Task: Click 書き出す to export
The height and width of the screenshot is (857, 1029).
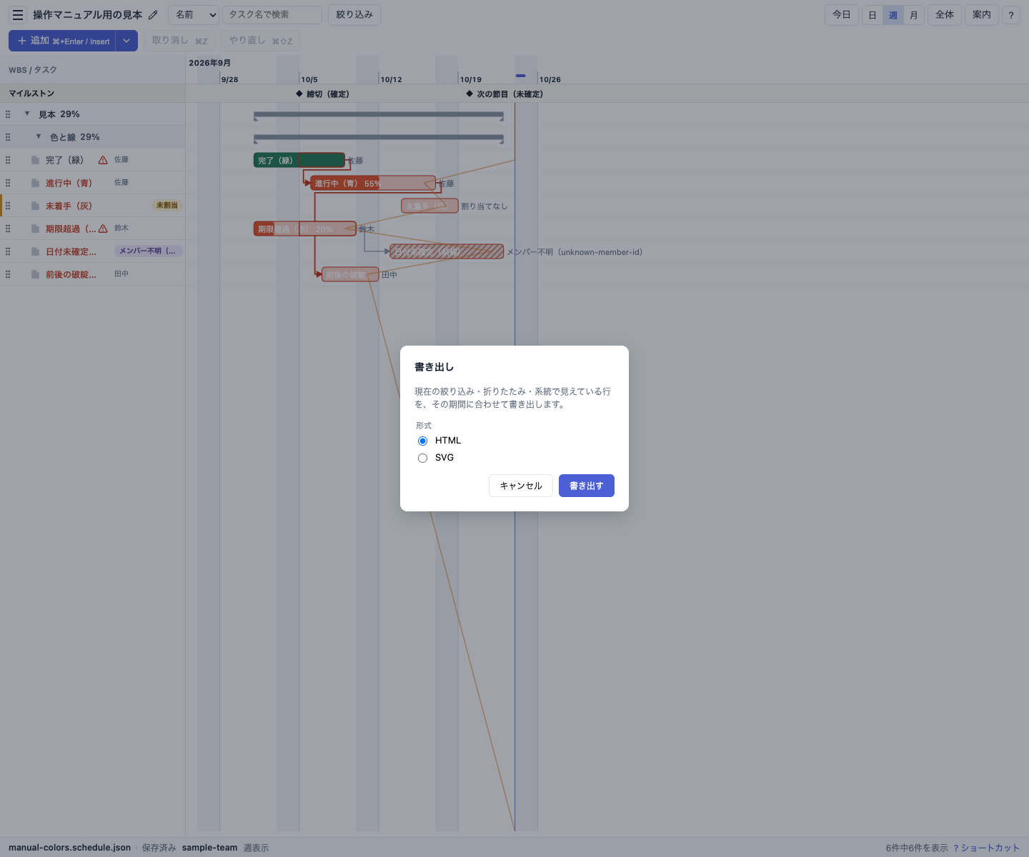Action: point(587,486)
